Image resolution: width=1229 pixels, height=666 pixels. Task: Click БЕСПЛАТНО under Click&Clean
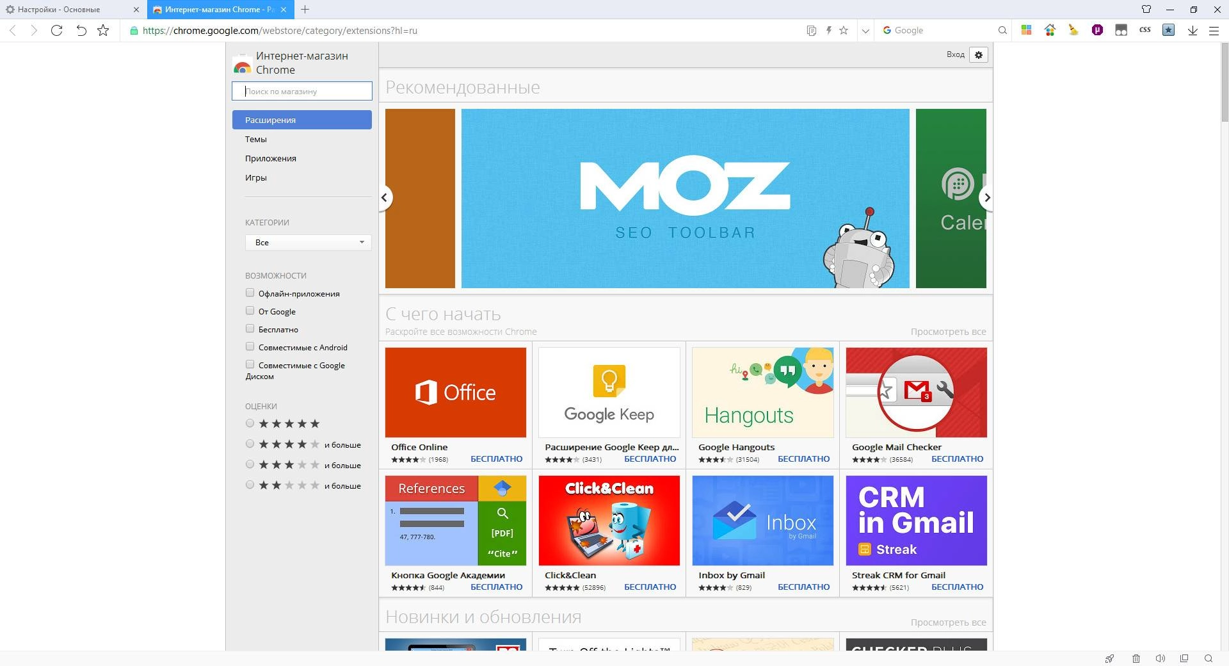click(650, 587)
